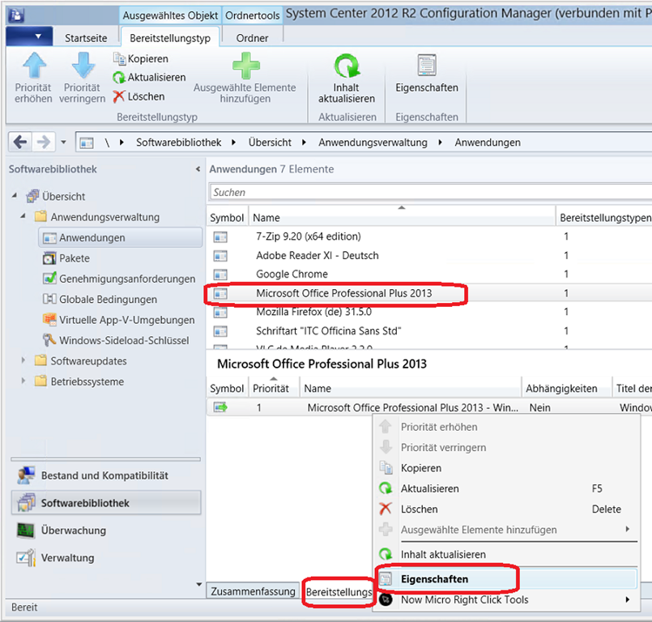652x622 pixels.
Task: Click the Inhalt aktualisieren ribbon icon
Action: (x=347, y=66)
